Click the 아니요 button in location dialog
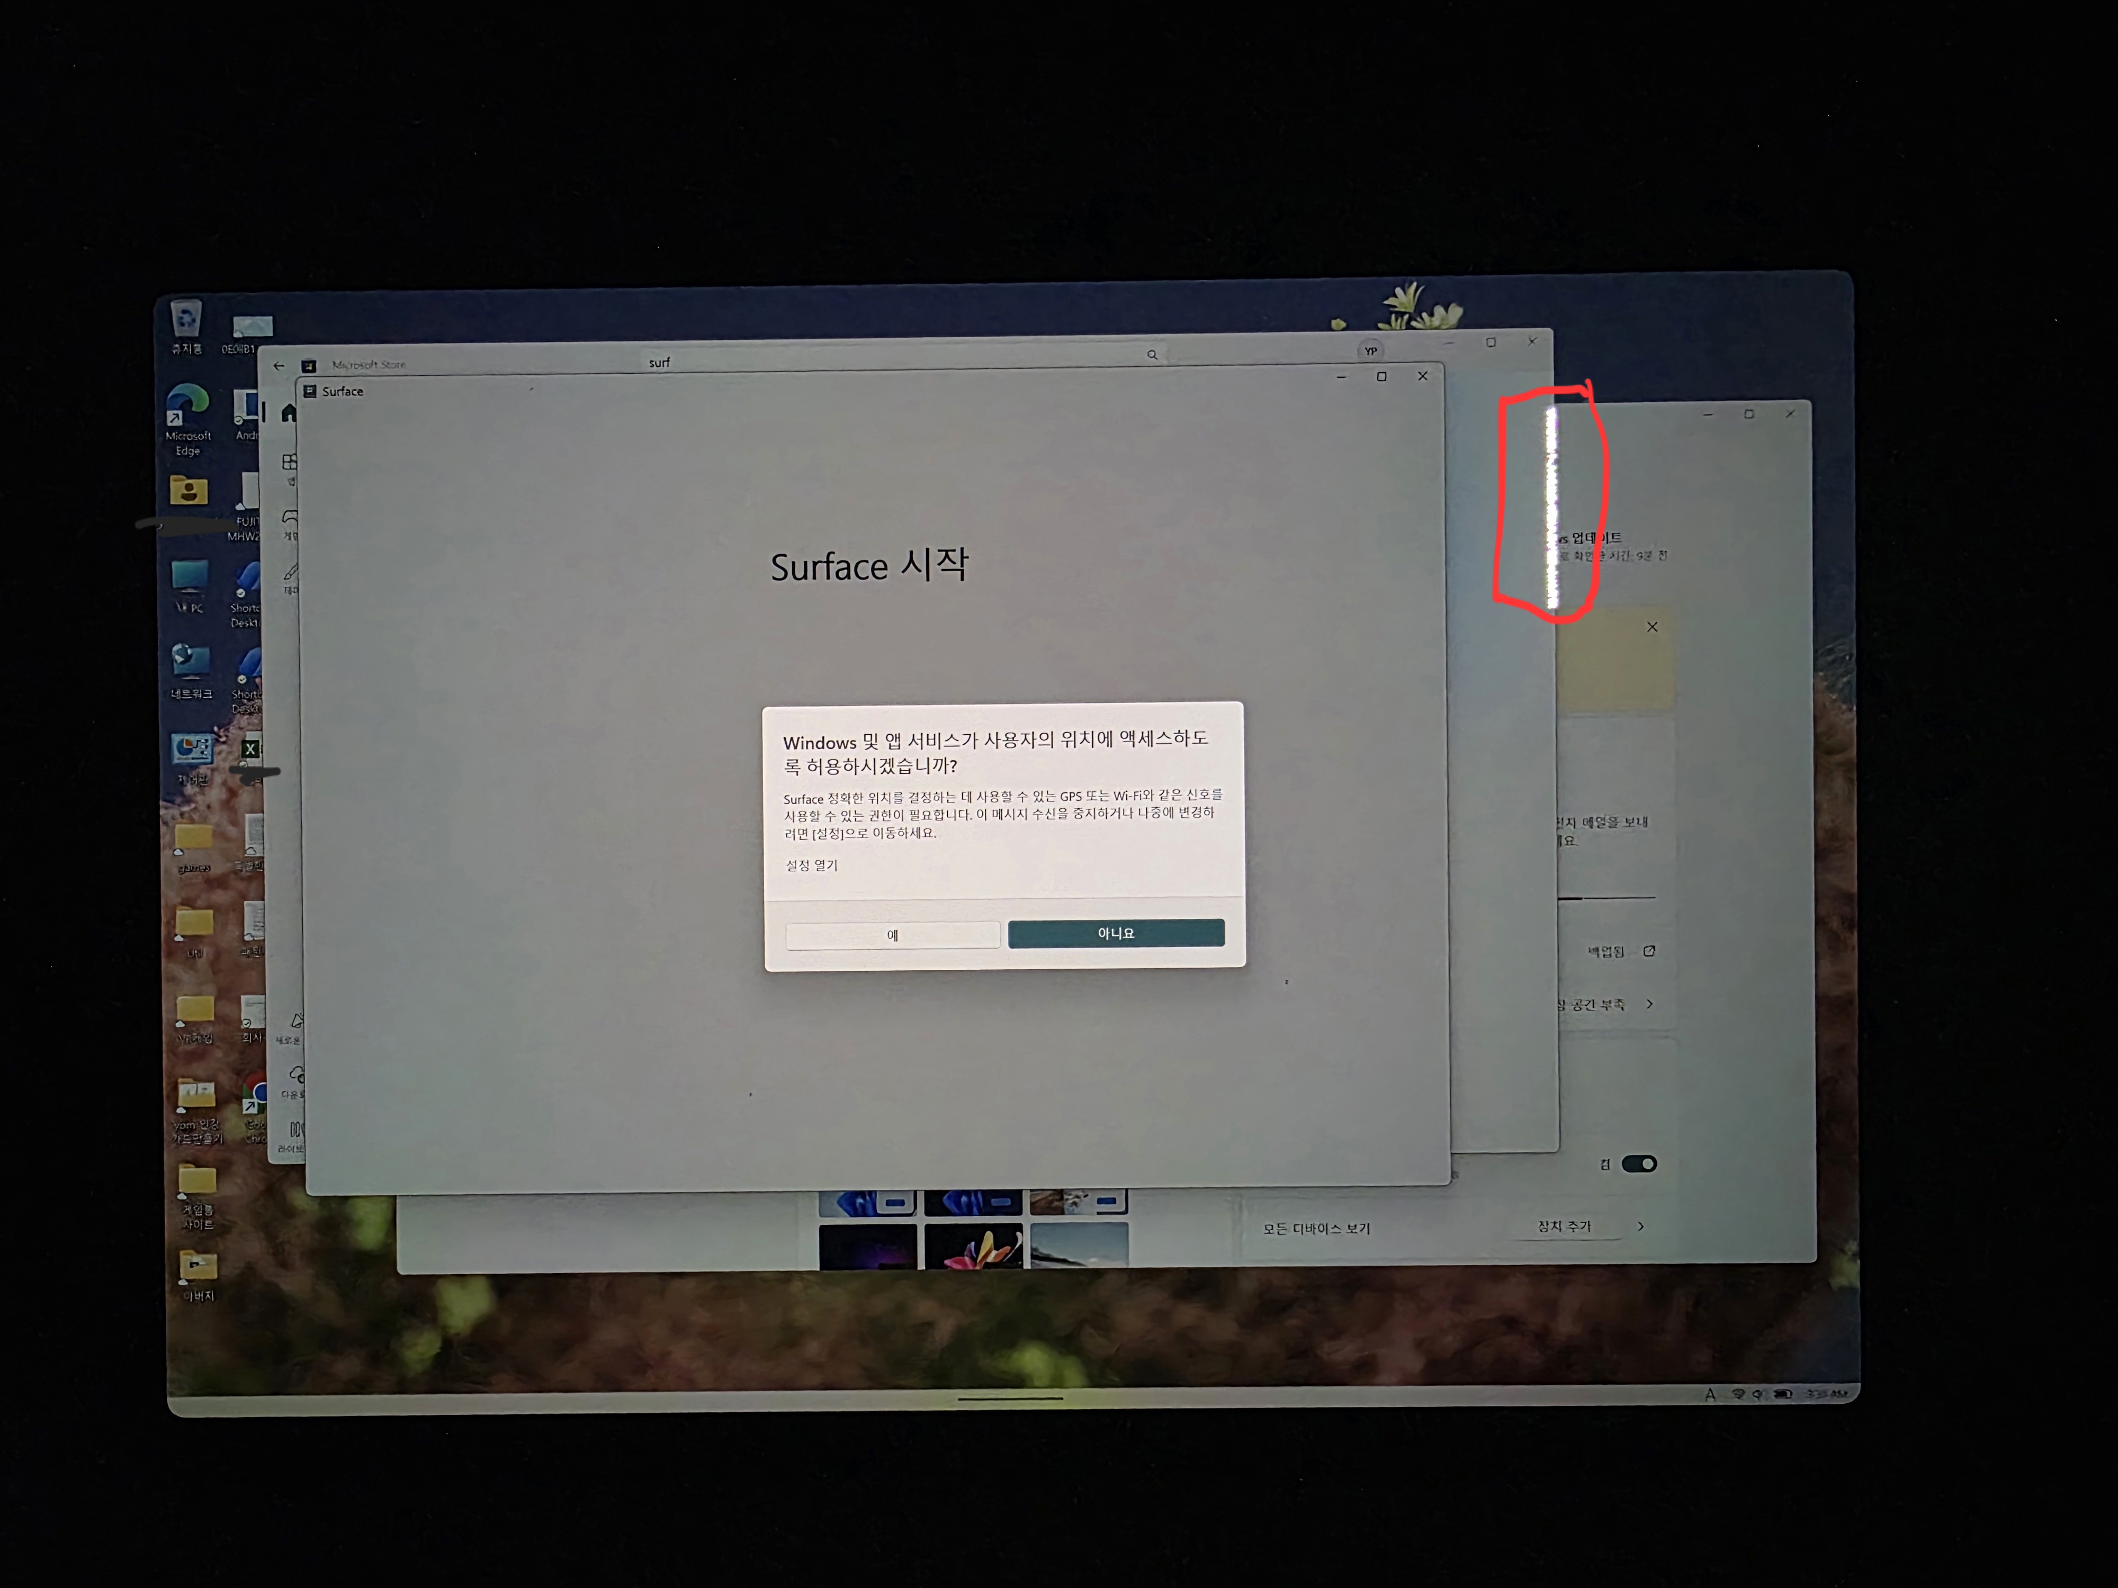Screen dimensions: 2118x1588 pyautogui.click(x=1116, y=933)
